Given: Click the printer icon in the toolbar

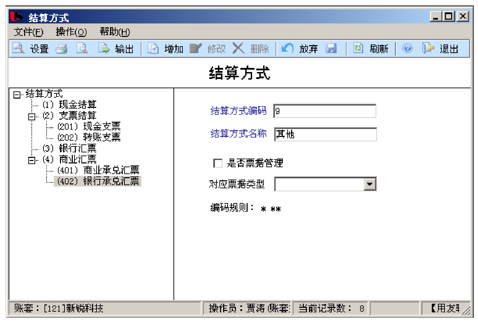Looking at the screenshot, I should (62, 49).
